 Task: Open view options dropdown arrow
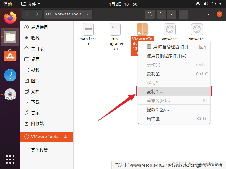171,14
